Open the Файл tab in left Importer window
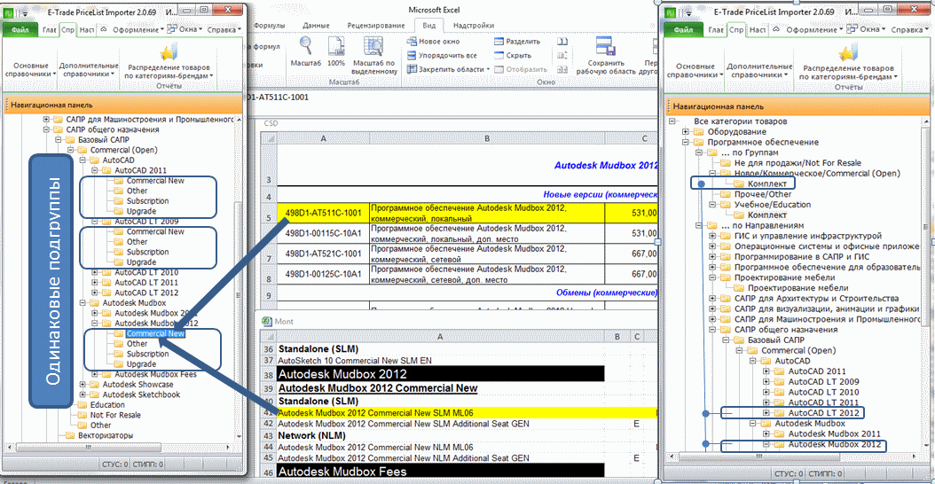Viewport: 935px width, 484px height. pyautogui.click(x=21, y=29)
